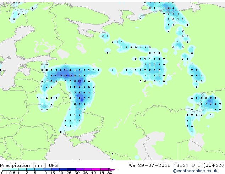Viewport: 225px width, 174px height.
Task: Click the legend label '25'
Action: [x=69, y=173]
